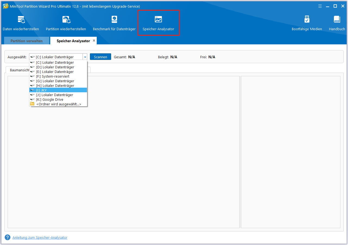Open Speicher-Analysator from the toolbar
The image size is (348, 245).
pos(158,23)
